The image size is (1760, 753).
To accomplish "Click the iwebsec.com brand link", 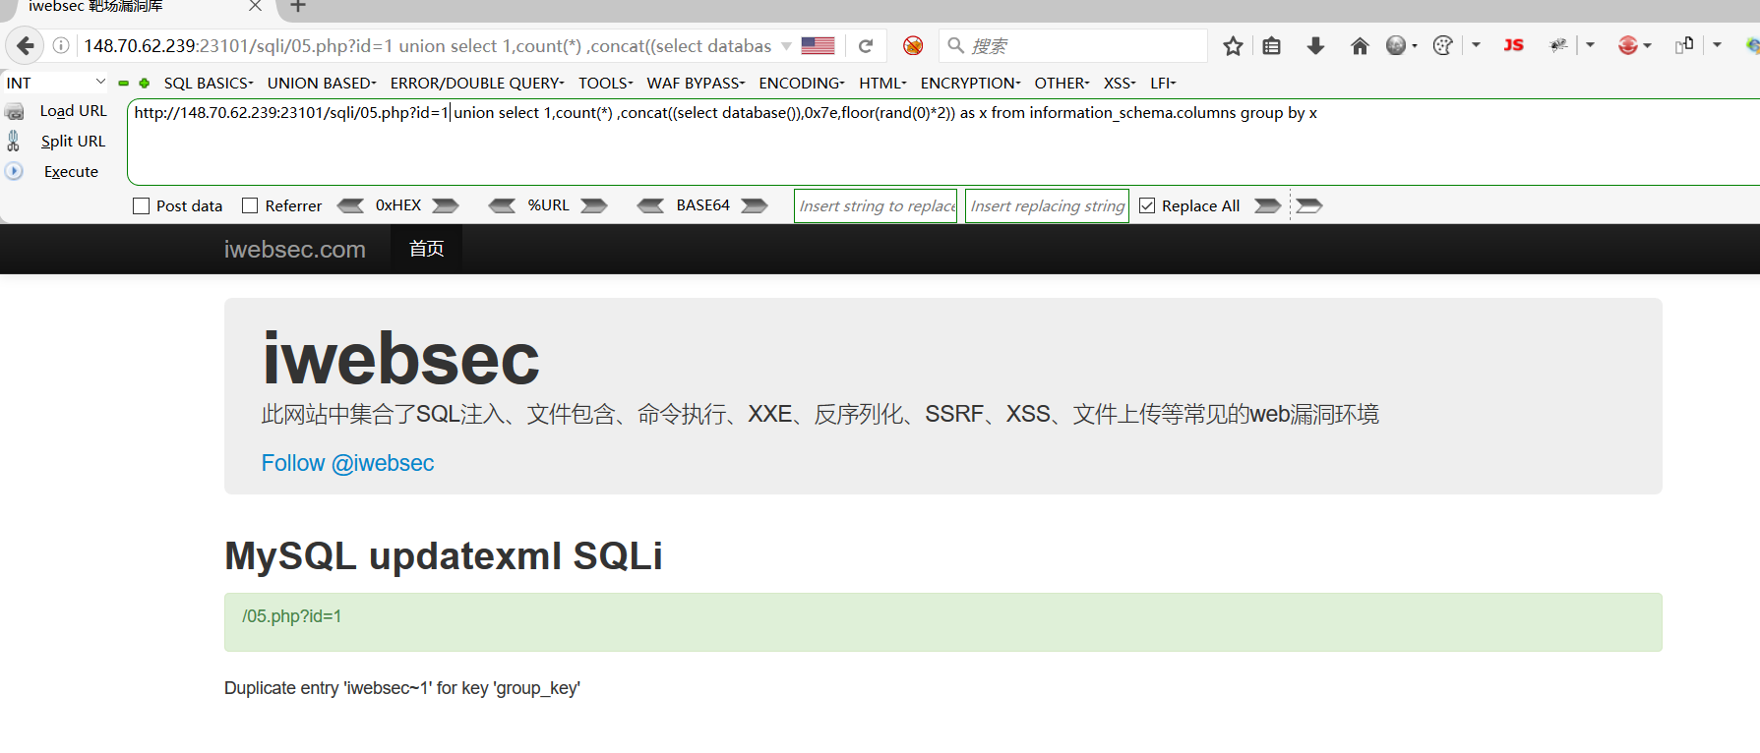I will click(x=294, y=250).
